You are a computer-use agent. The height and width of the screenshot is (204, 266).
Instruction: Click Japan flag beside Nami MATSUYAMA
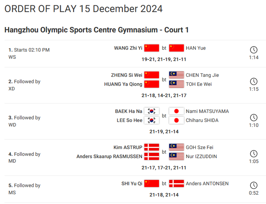coord(176,111)
